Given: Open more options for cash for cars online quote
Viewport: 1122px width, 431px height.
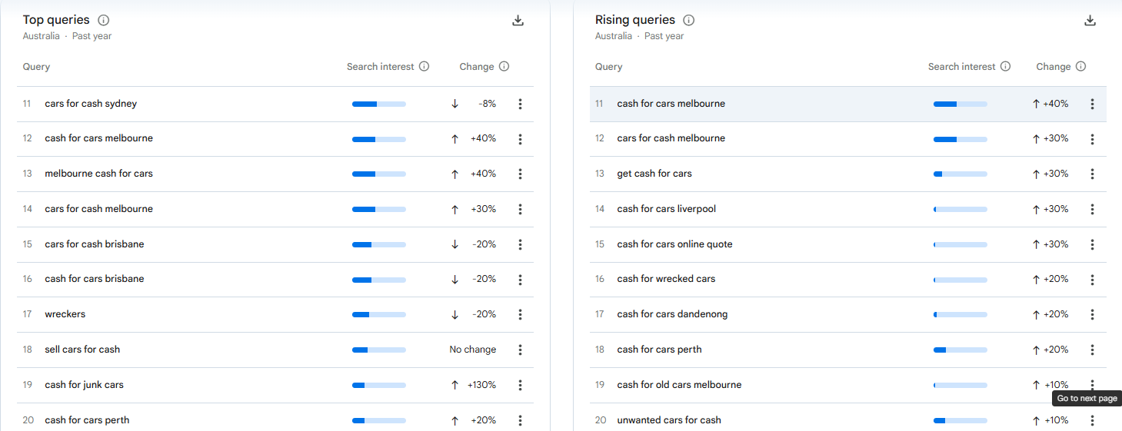Looking at the screenshot, I should 1092,244.
